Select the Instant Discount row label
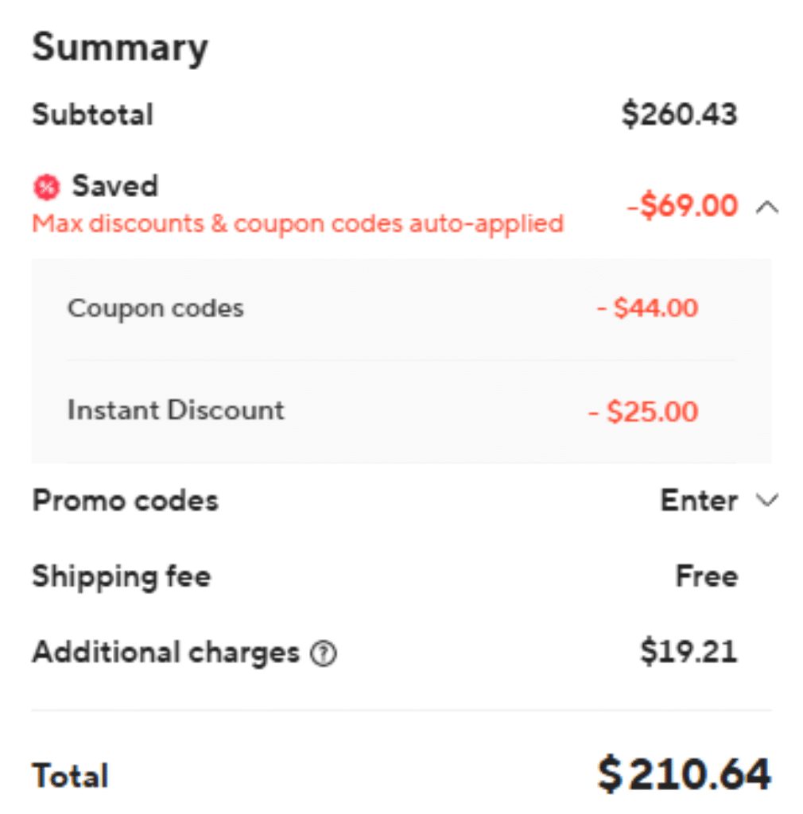The image size is (803, 814). coord(176,410)
